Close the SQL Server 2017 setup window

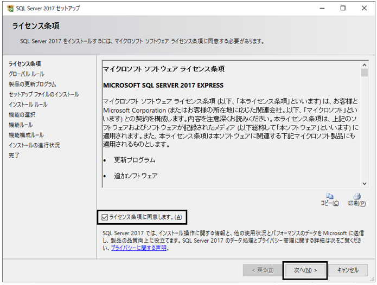[x=365, y=8]
